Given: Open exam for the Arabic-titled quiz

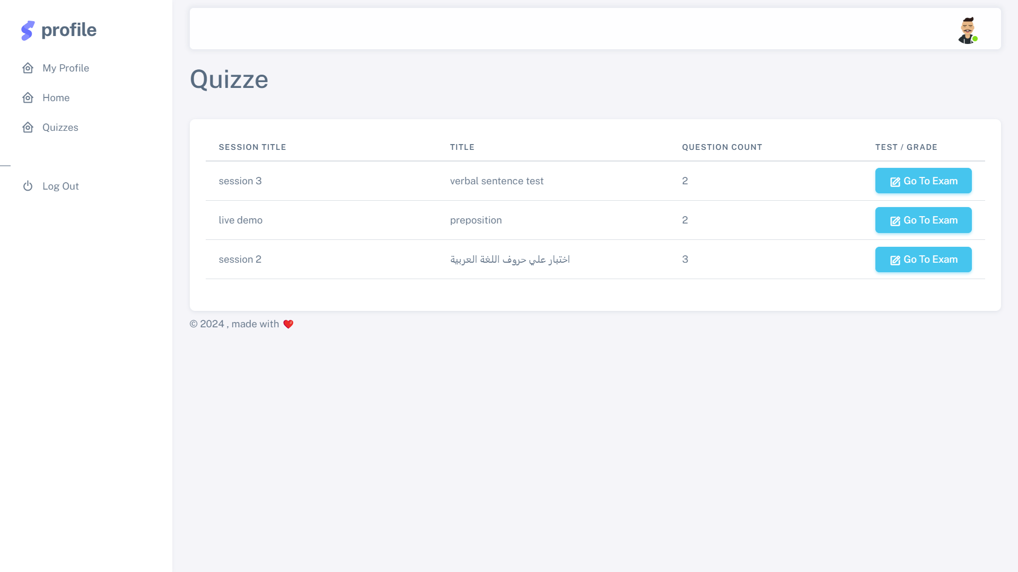Looking at the screenshot, I should click(x=923, y=260).
